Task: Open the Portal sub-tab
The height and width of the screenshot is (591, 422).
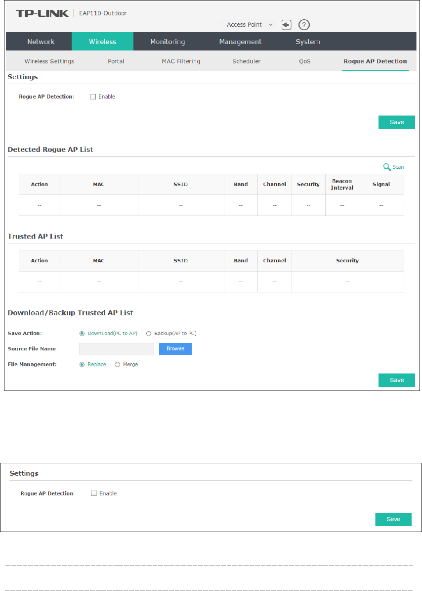Action: click(116, 61)
